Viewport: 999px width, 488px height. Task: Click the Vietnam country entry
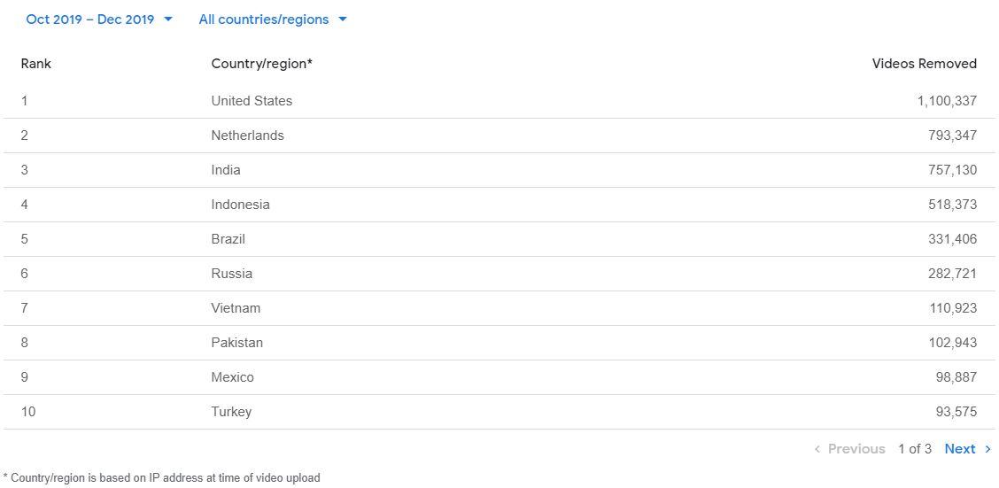(x=236, y=308)
